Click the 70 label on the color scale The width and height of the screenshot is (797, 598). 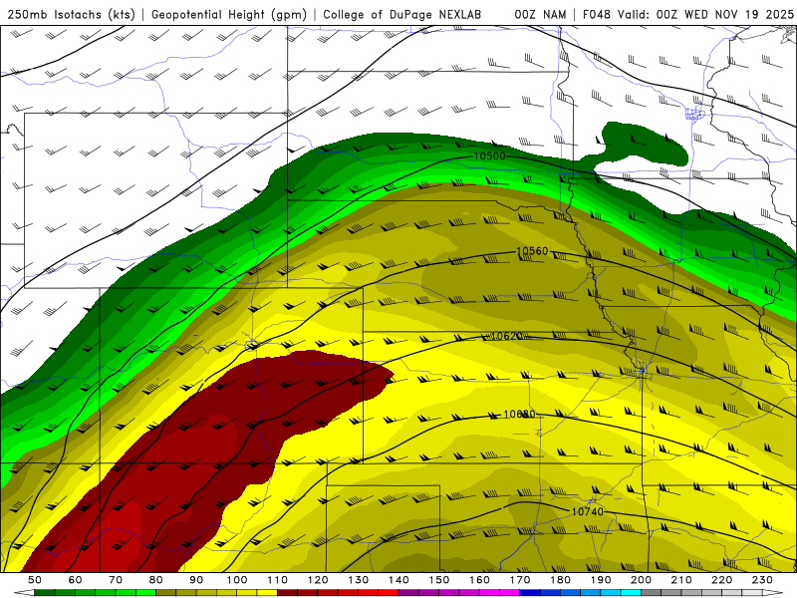(x=116, y=580)
